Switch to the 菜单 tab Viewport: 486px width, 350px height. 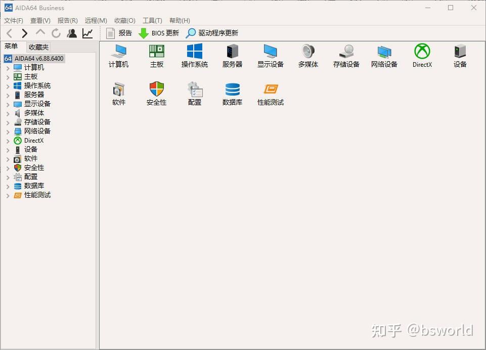(x=12, y=46)
